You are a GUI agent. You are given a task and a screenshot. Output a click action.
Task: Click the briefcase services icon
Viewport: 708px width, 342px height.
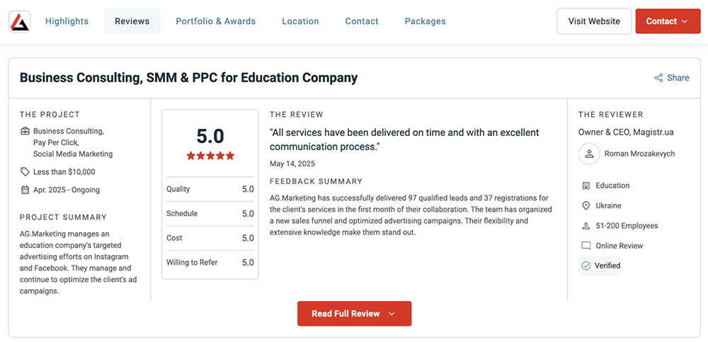[x=25, y=131]
